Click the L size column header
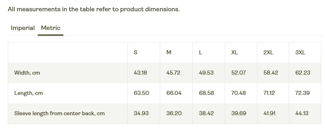The image size is (325, 128). tap(200, 52)
